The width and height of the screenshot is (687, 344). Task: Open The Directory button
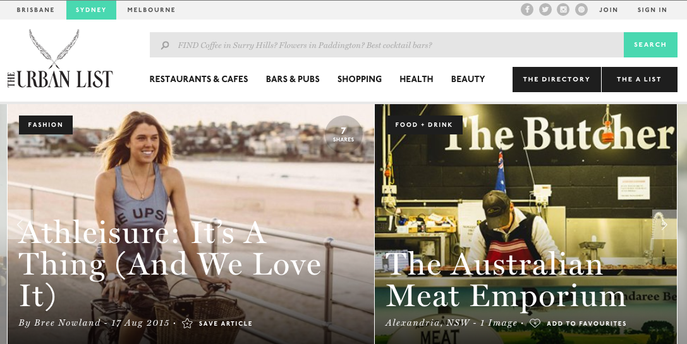556,80
